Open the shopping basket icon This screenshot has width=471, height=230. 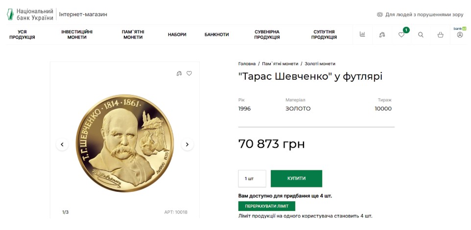click(440, 35)
